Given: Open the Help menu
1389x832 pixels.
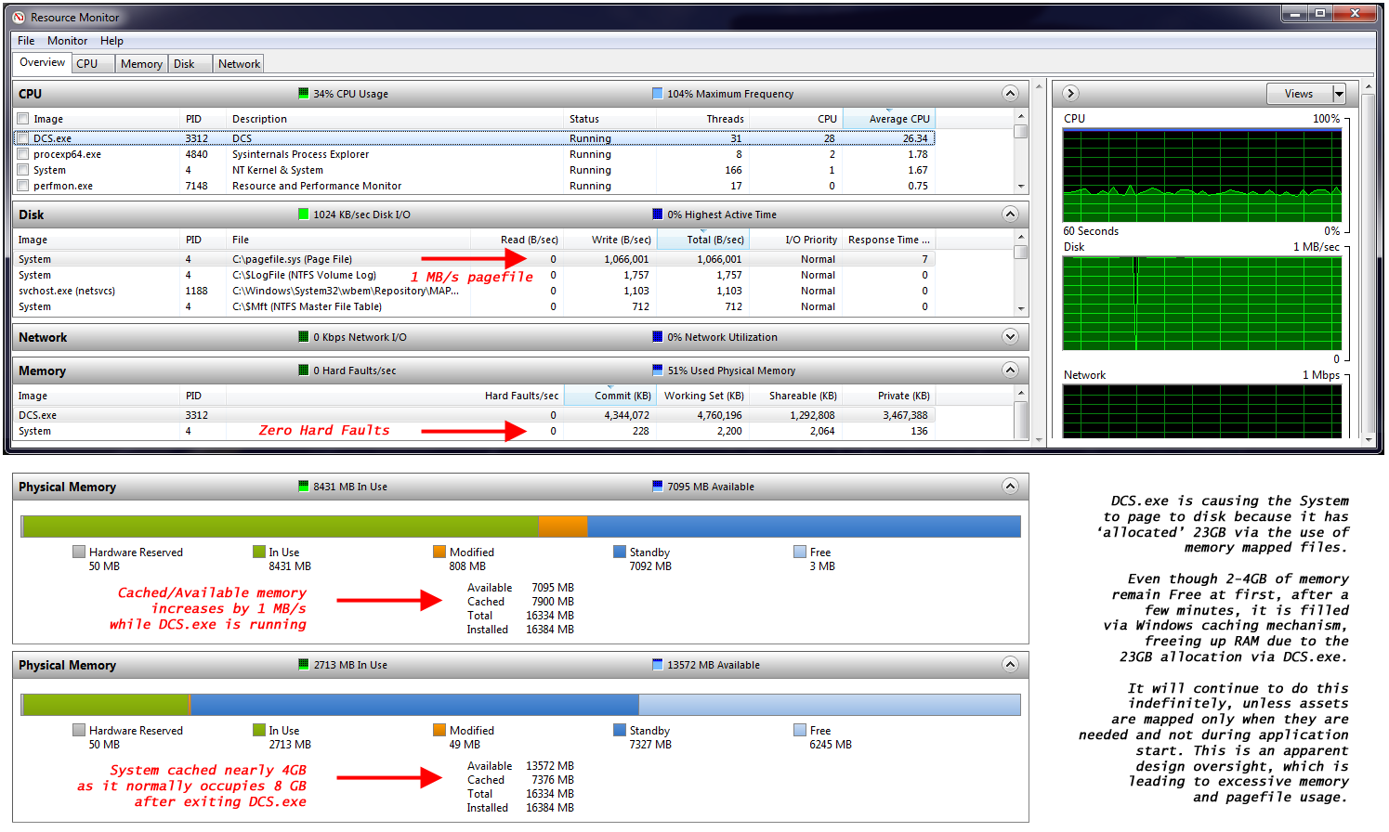Looking at the screenshot, I should 111,41.
